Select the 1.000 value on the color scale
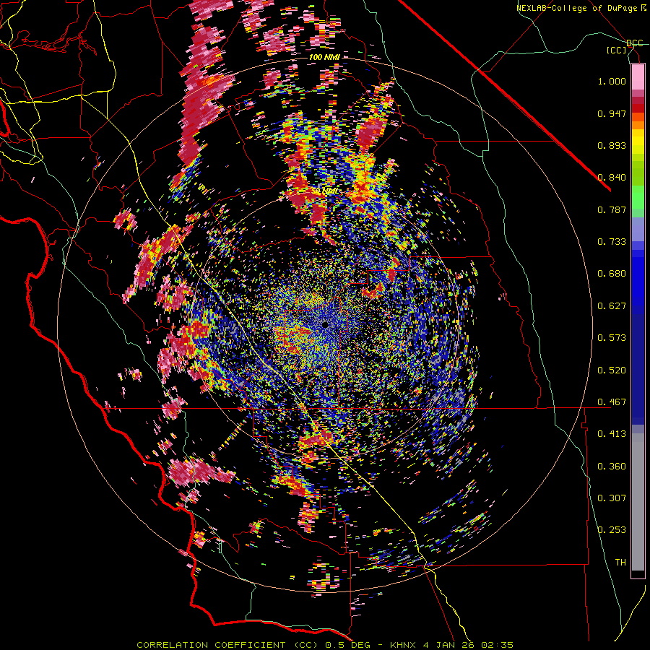The height and width of the screenshot is (650, 650). pyautogui.click(x=612, y=81)
